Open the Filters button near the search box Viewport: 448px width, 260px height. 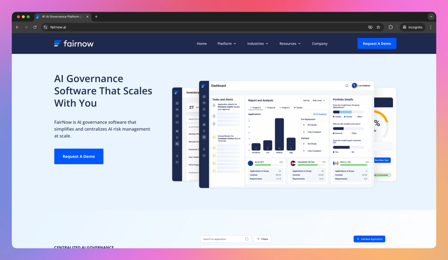pos(262,239)
